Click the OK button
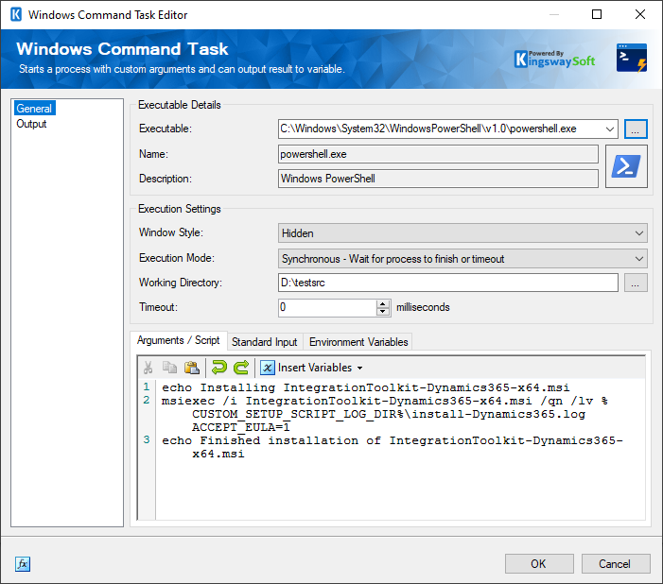Image resolution: width=663 pixels, height=584 pixels. click(x=539, y=564)
